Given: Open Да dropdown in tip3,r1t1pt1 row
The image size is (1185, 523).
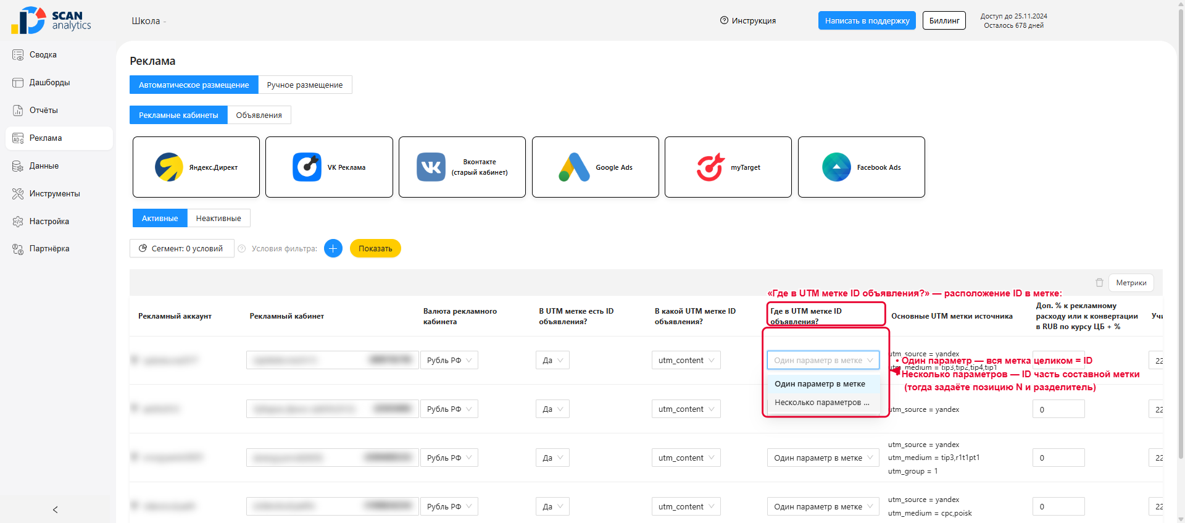Looking at the screenshot, I should pos(552,458).
